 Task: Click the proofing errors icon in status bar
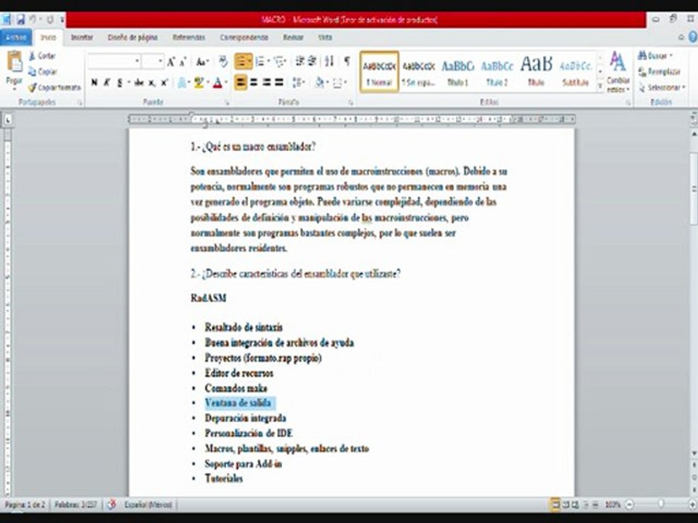(x=112, y=504)
